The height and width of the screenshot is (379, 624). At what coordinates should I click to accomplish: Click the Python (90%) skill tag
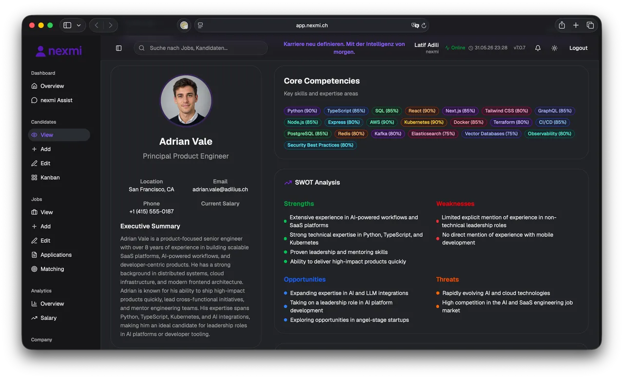tap(302, 111)
